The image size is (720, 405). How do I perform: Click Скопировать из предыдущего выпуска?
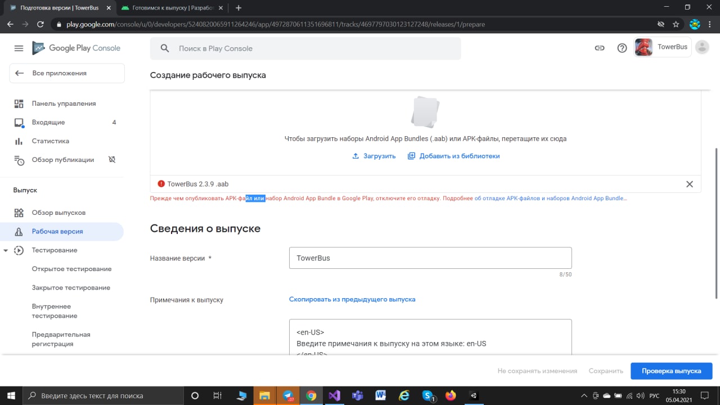coord(352,299)
